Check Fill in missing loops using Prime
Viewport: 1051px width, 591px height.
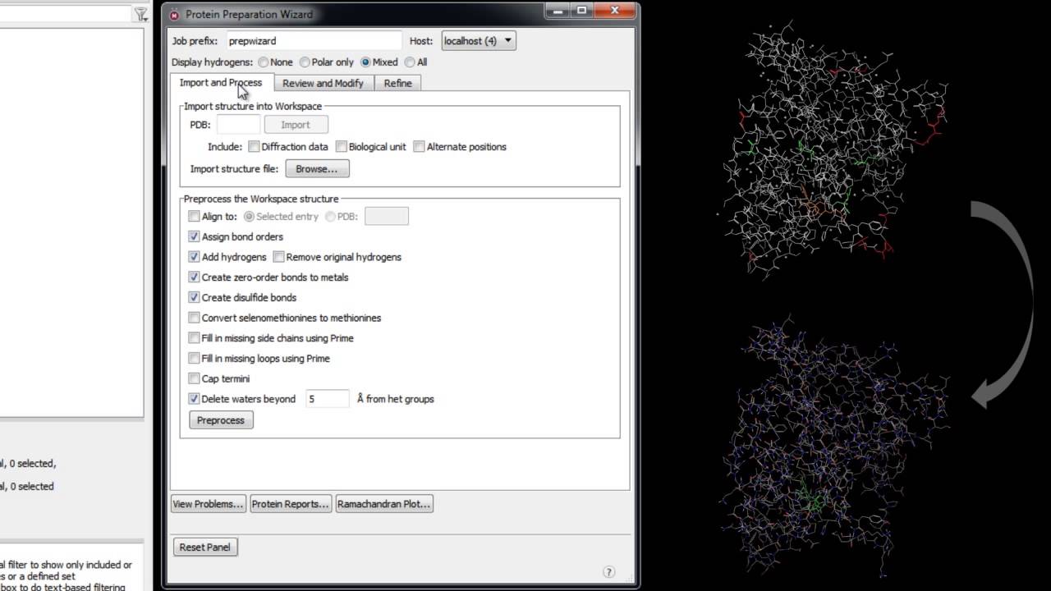(x=194, y=358)
